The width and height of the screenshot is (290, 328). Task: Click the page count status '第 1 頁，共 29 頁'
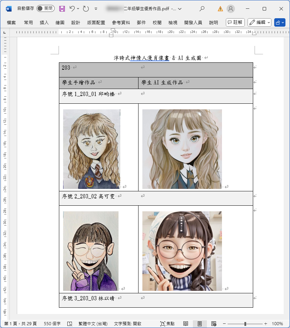(x=20, y=323)
